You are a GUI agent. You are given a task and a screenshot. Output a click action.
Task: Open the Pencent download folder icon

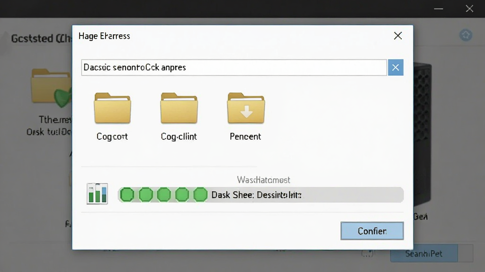pyautogui.click(x=246, y=108)
